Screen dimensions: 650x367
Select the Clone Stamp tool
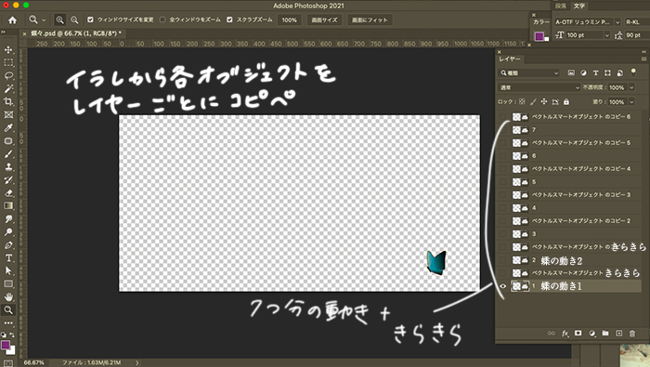coord(8,166)
